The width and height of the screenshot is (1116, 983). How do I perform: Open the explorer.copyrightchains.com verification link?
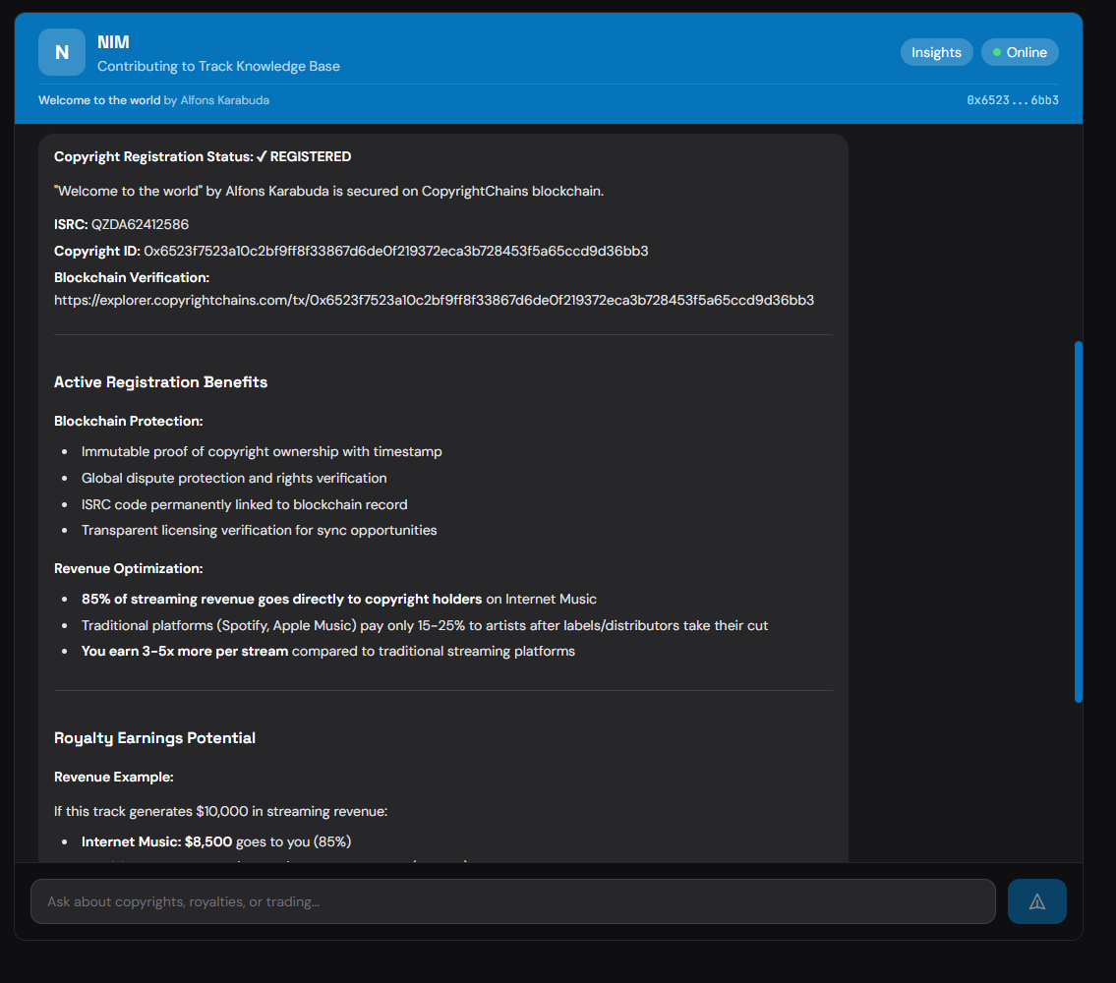point(434,300)
